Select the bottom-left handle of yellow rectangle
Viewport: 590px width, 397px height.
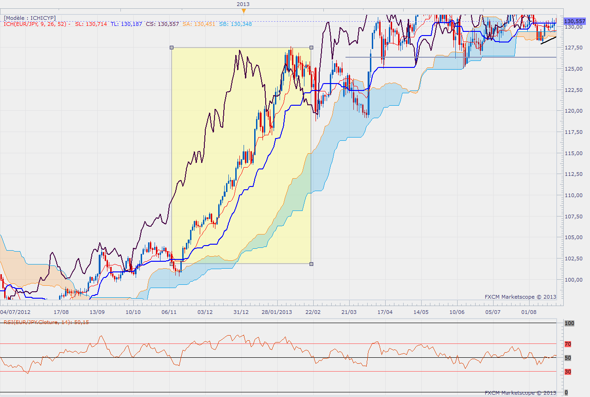172,264
